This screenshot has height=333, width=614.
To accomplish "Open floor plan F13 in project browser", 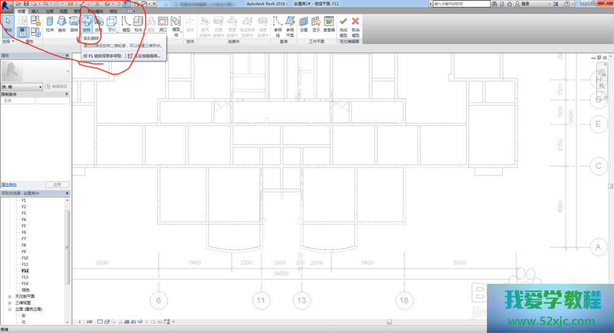I will tap(25, 277).
